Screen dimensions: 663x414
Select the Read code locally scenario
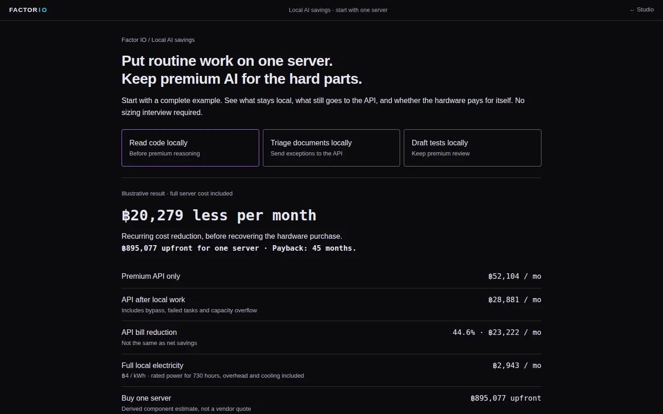point(190,148)
